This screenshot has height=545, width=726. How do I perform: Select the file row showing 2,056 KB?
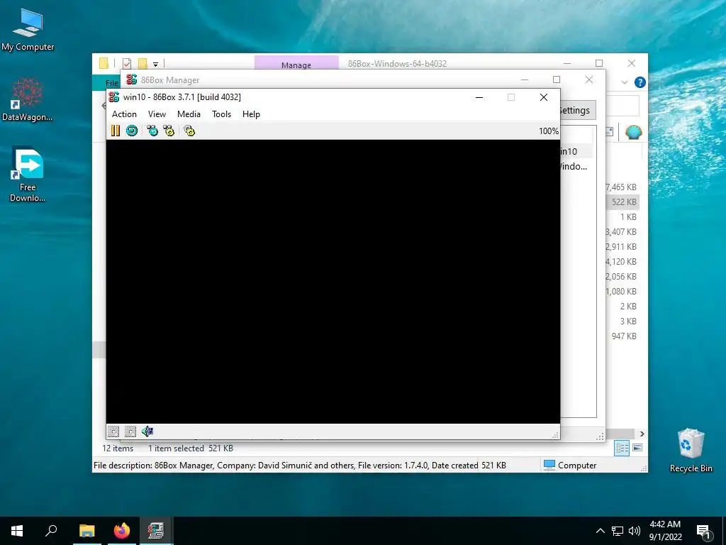[621, 276]
